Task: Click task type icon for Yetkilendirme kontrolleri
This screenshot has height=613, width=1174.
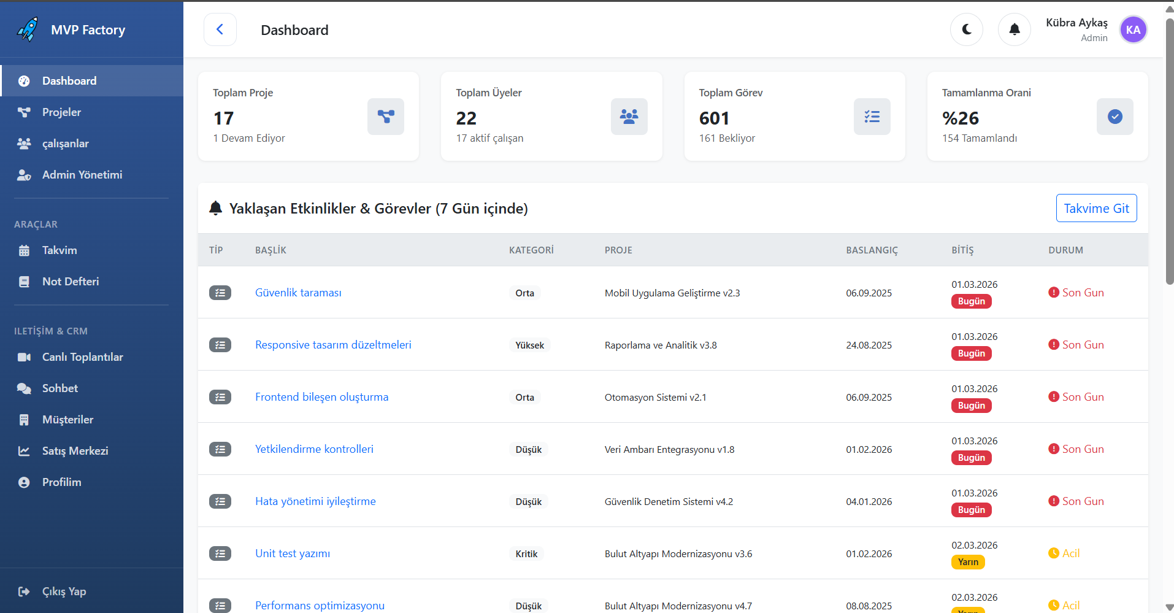Action: tap(220, 449)
